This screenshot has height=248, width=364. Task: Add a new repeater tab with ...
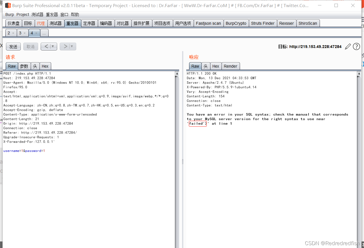(44, 33)
